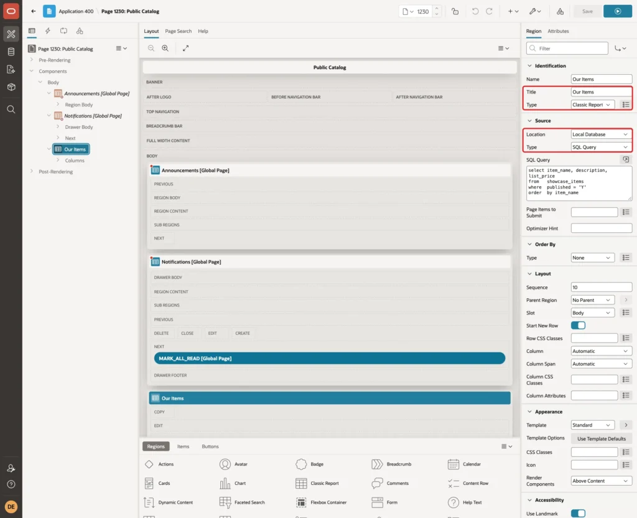Open the help question mark icon
637x518 pixels.
11,484
